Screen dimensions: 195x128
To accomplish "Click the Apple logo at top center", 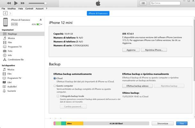I will click(x=98, y=3).
